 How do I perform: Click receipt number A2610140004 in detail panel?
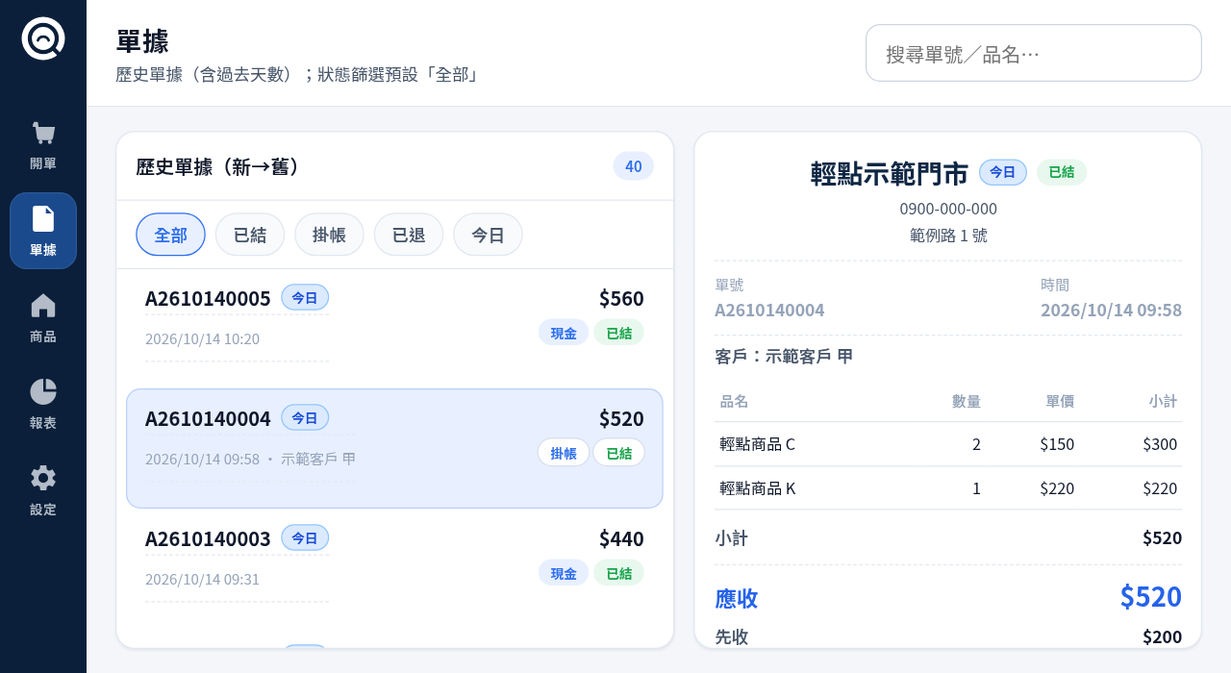(769, 310)
